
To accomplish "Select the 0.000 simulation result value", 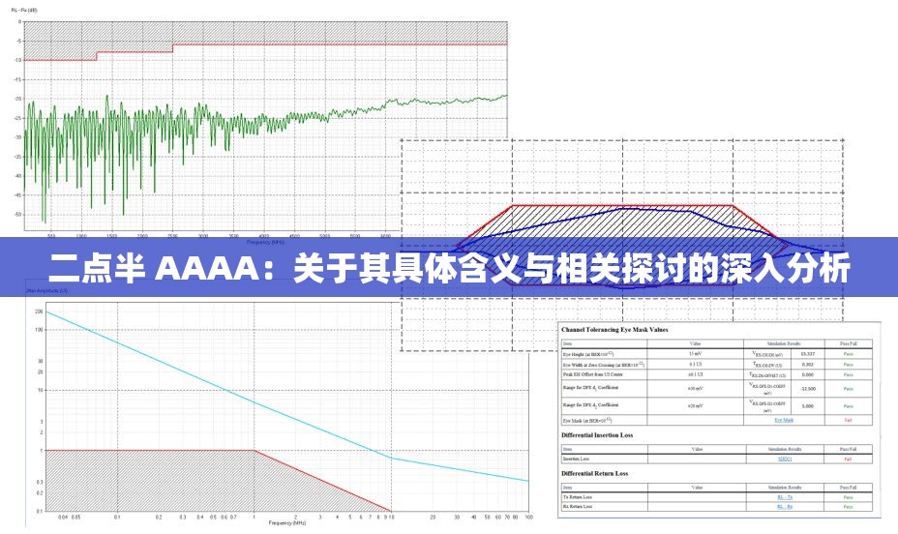I will pyautogui.click(x=808, y=375).
